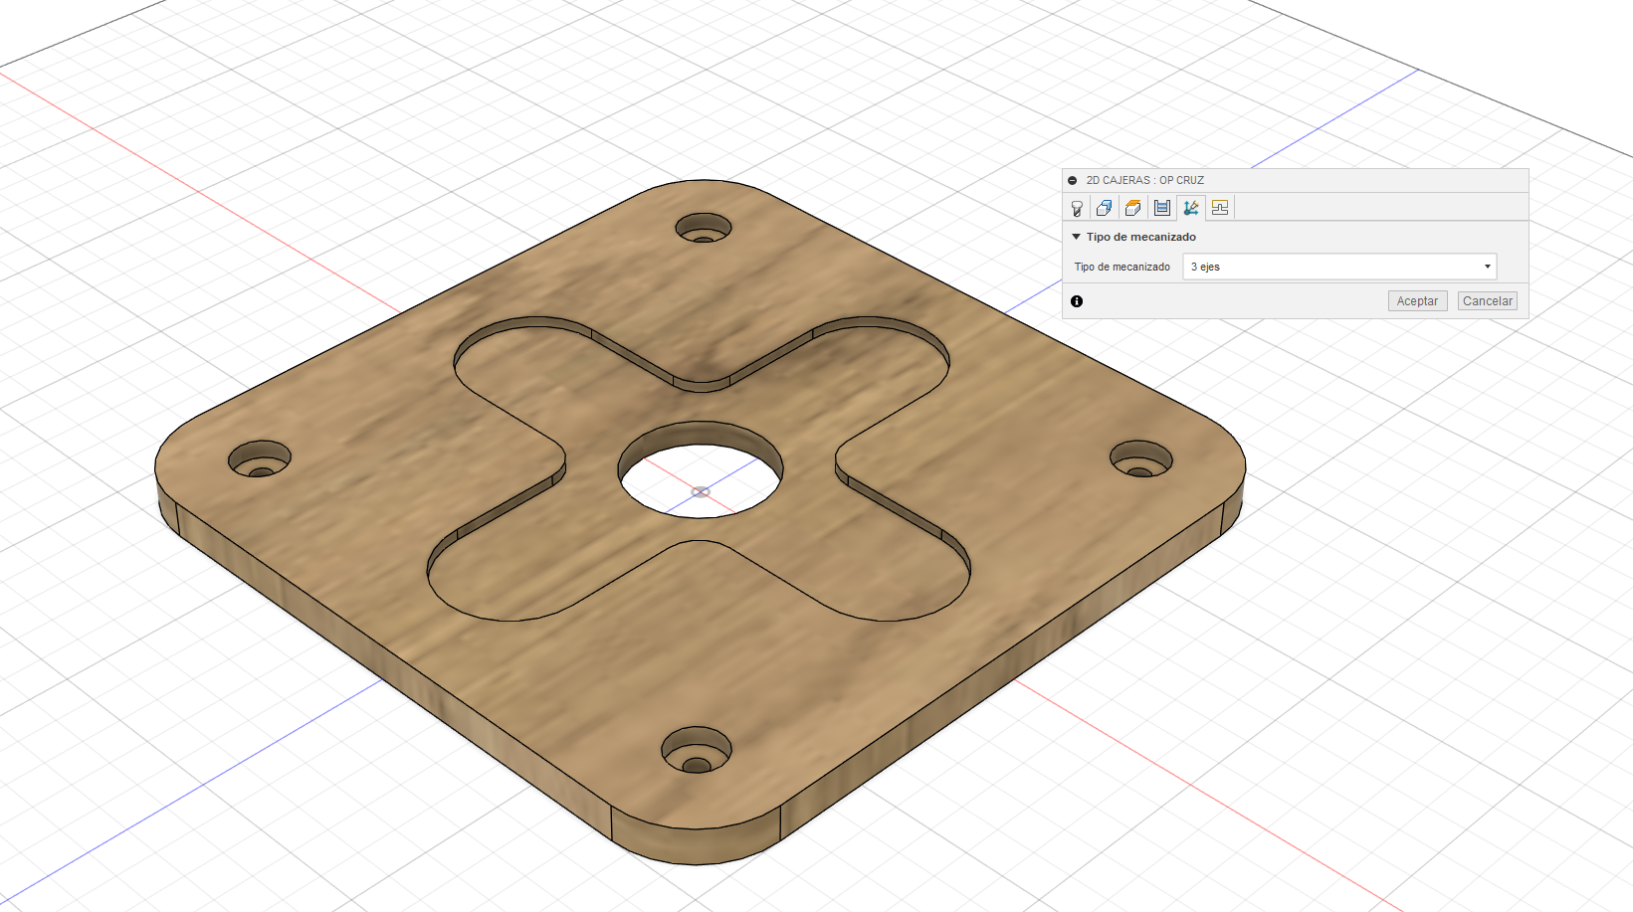Open the Tool (Herramienta) tab
The width and height of the screenshot is (1633, 912).
coord(1077,208)
